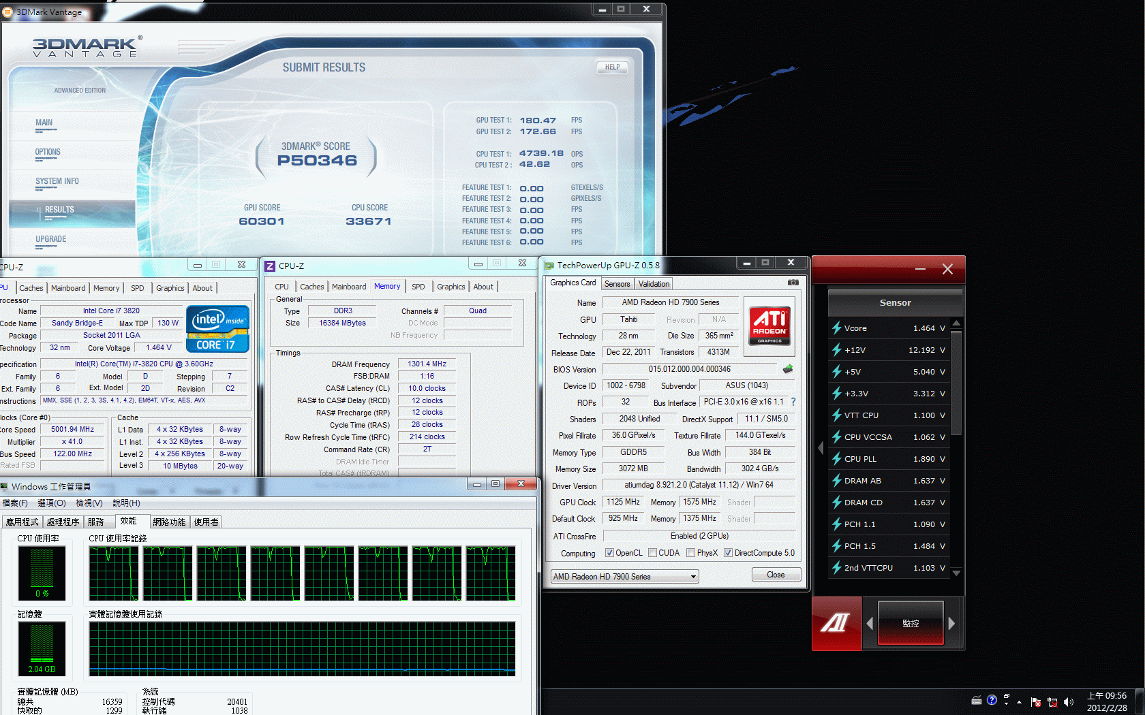Switch to Task Manager 處理程序 tab
This screenshot has height=715, width=1145.
click(x=63, y=522)
